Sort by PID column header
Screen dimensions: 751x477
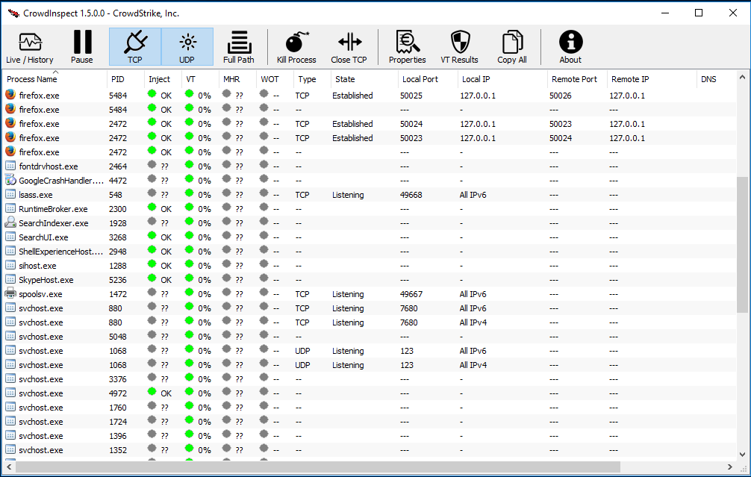pos(125,79)
